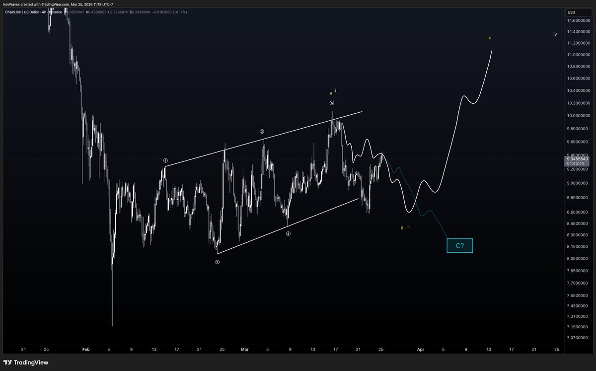Click the white wave label 'ii'
This screenshot has height=371, width=596.
coord(408,226)
